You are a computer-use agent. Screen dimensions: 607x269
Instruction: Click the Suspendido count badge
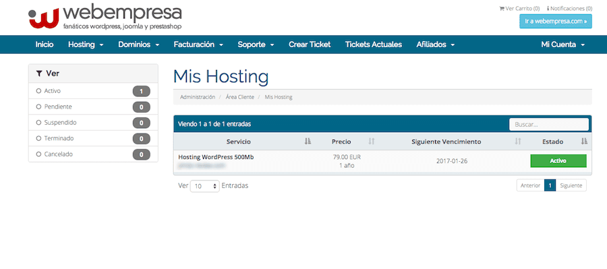click(142, 123)
